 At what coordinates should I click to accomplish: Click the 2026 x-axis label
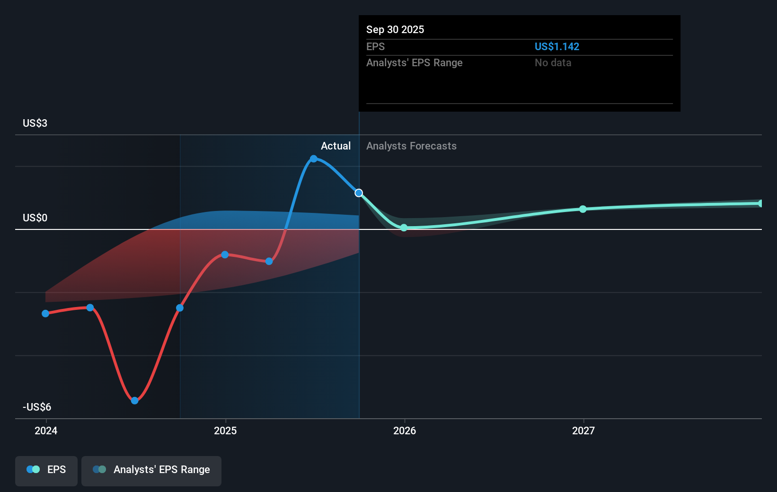pyautogui.click(x=405, y=430)
